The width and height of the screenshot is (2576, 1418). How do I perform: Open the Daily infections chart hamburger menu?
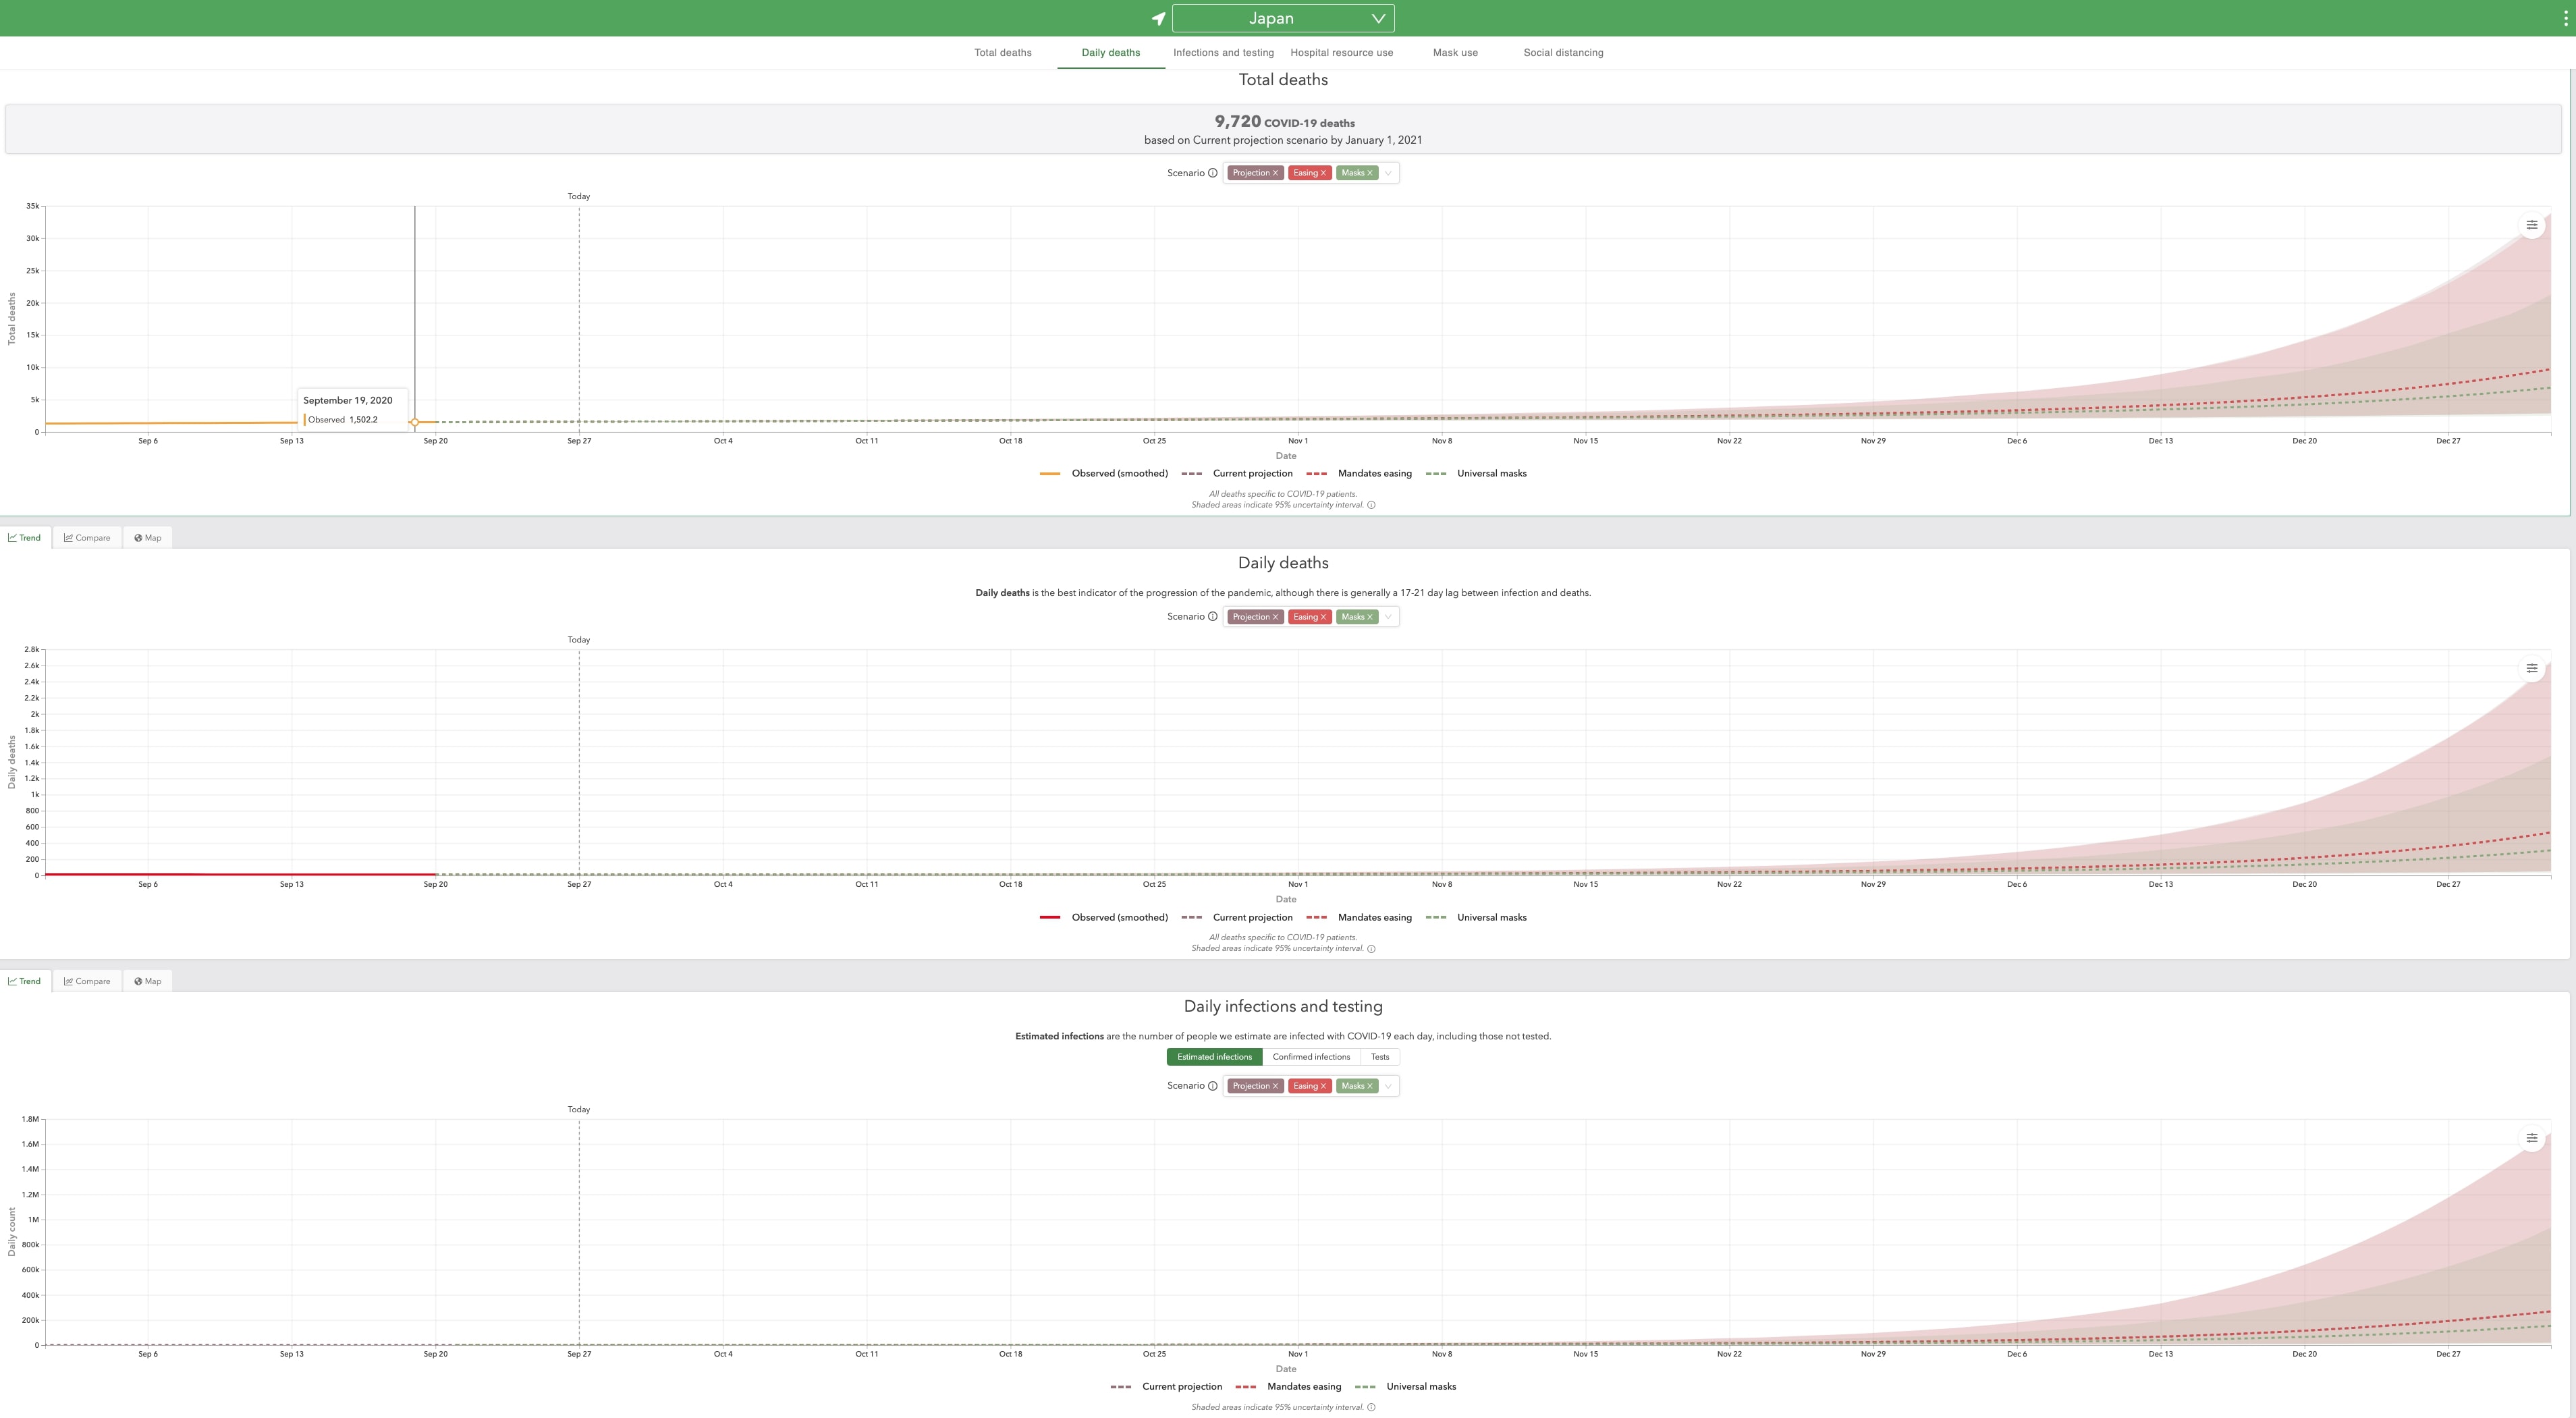2531,1138
